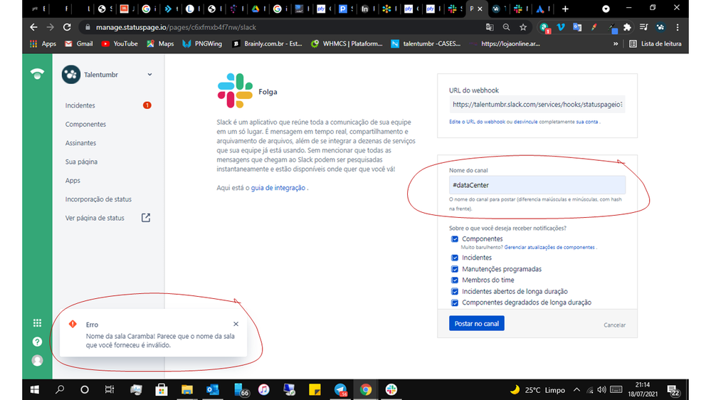Click Edite o URL do webhook link

[x=477, y=122]
